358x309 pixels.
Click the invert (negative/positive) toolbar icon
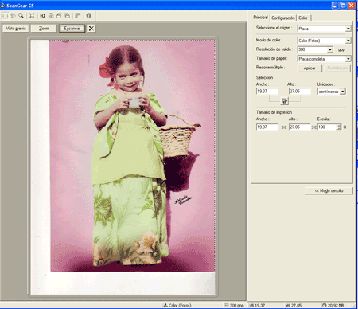click(43, 16)
